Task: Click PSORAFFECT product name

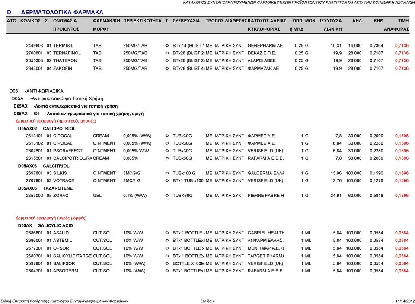Action: (x=68, y=151)
